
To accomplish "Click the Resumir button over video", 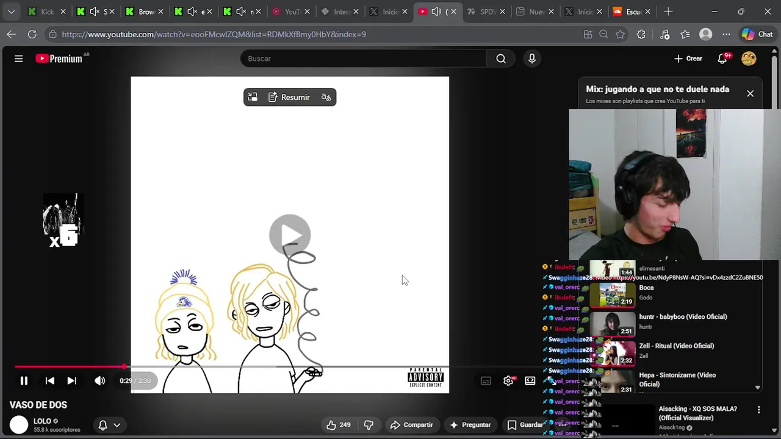I will coord(289,97).
